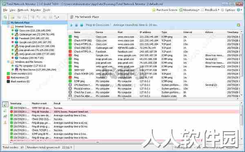Viewport: 245px width, 152px height.
Task: Click My New Device icon
Action: [17, 70]
